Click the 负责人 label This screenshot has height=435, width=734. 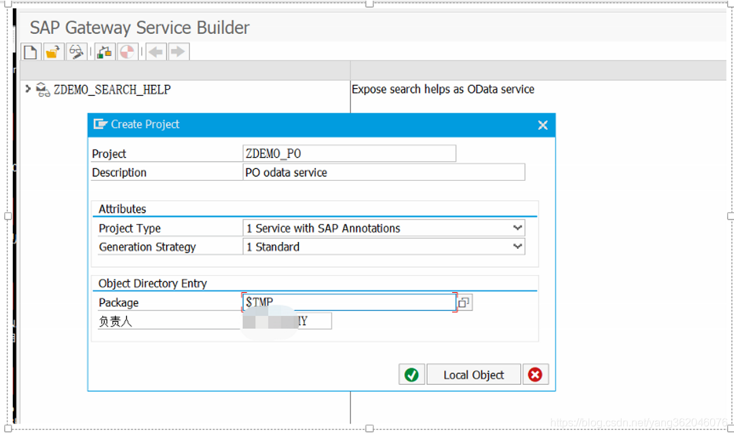click(x=115, y=321)
